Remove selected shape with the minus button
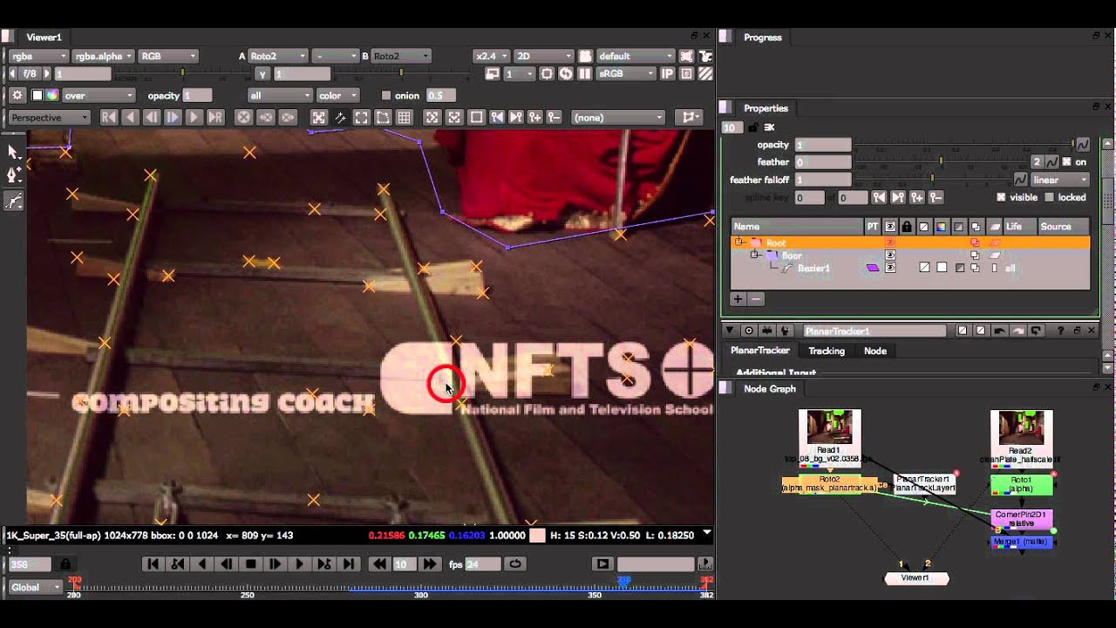 coord(756,299)
